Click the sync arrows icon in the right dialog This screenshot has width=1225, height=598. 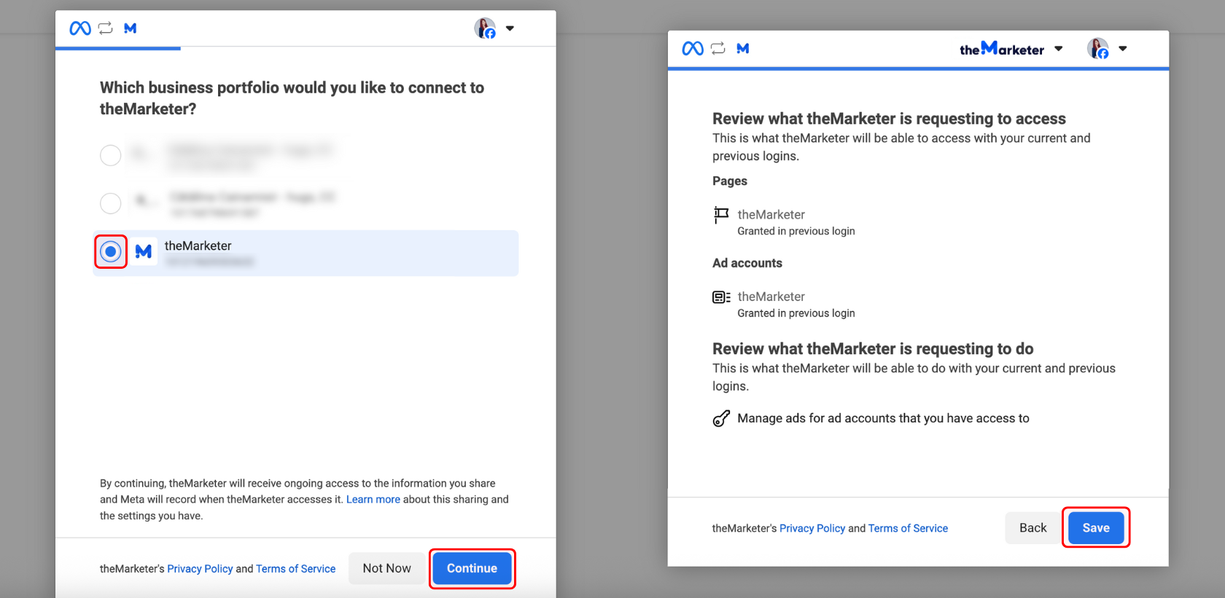tap(718, 48)
